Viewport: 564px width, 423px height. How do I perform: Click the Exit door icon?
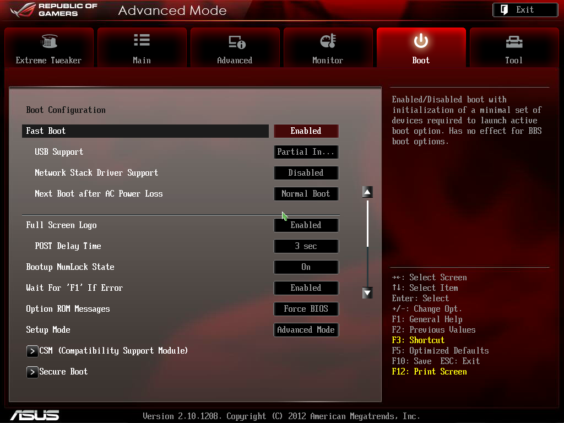(505, 10)
